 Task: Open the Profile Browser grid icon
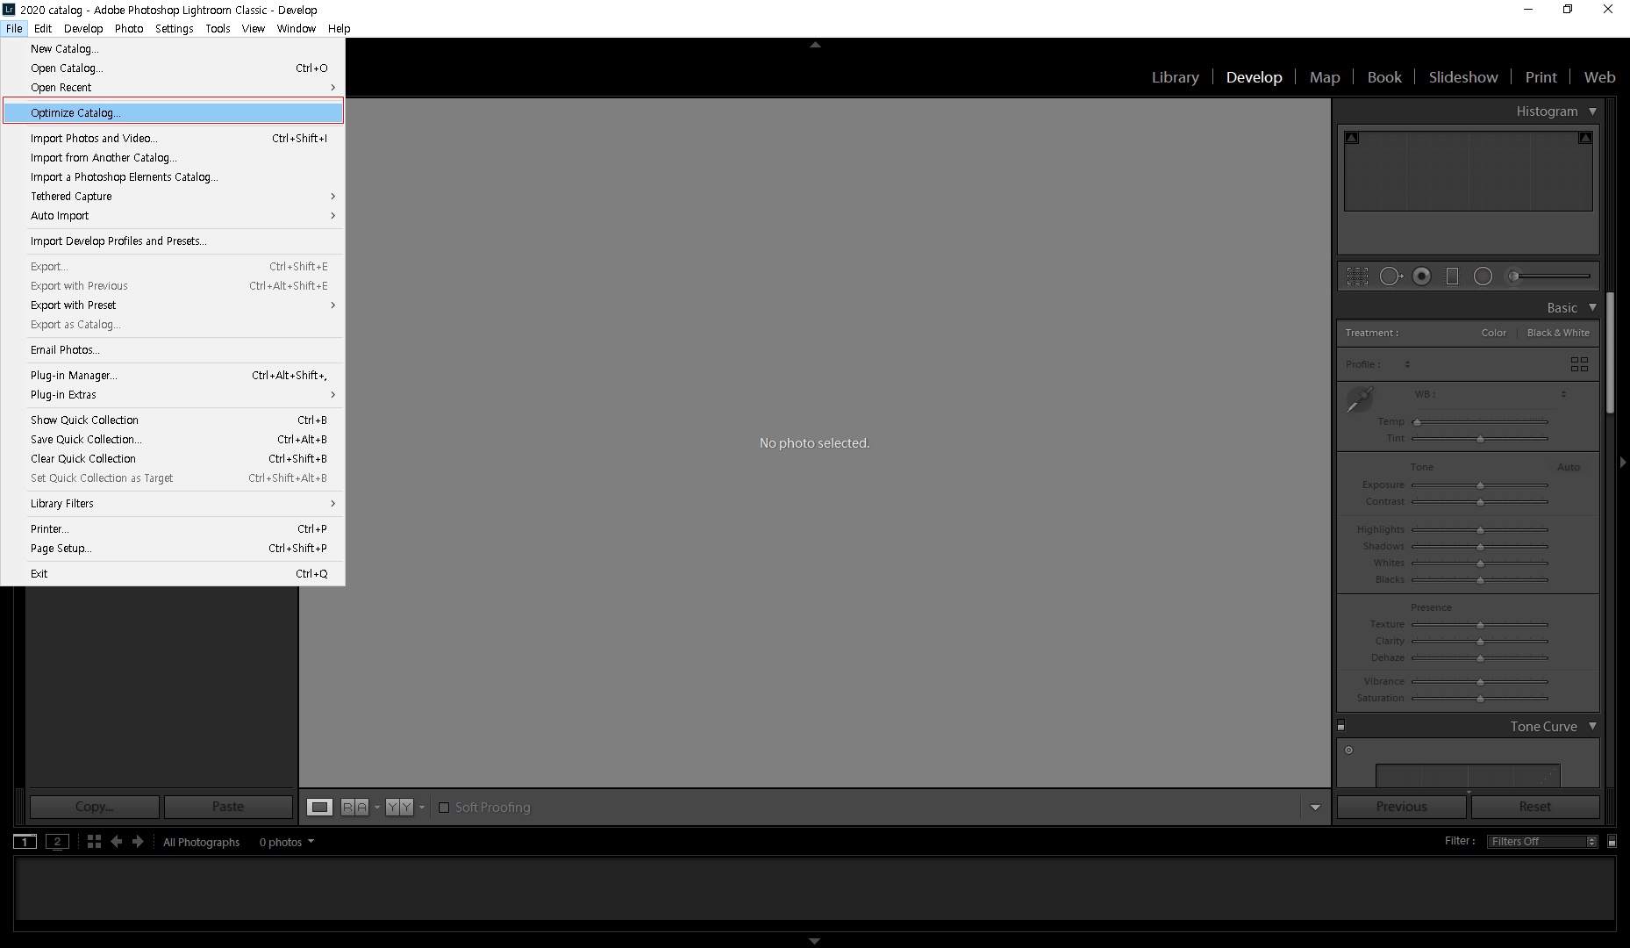pyautogui.click(x=1579, y=364)
